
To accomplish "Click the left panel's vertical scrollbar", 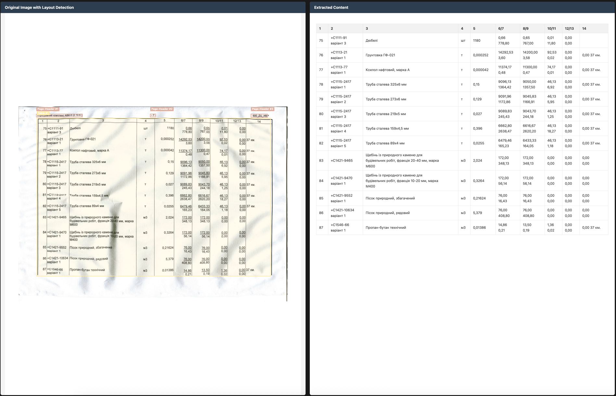I will [303, 204].
